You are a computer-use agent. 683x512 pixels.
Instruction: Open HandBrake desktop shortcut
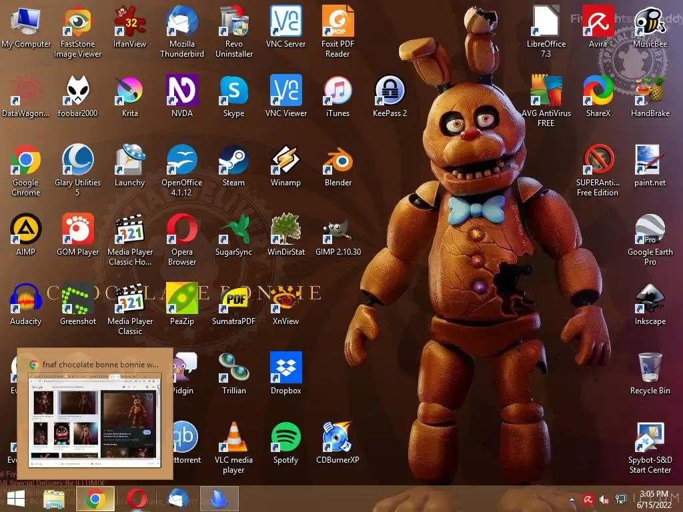pyautogui.click(x=650, y=97)
